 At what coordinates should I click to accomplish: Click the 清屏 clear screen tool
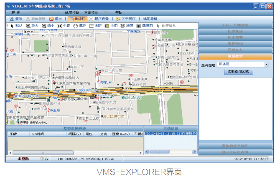click(x=127, y=26)
